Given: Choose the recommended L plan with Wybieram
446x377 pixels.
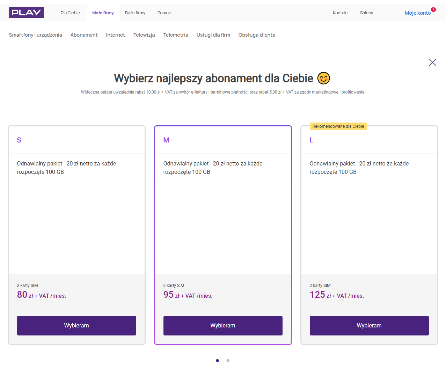Looking at the screenshot, I should click(369, 326).
